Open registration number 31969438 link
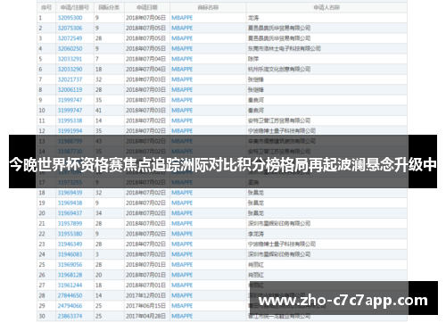 [70, 203]
